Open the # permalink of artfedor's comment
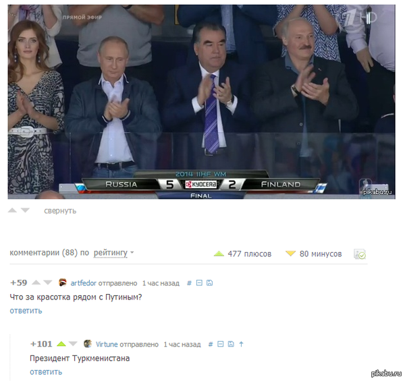The width and height of the screenshot is (405, 381). (x=189, y=283)
